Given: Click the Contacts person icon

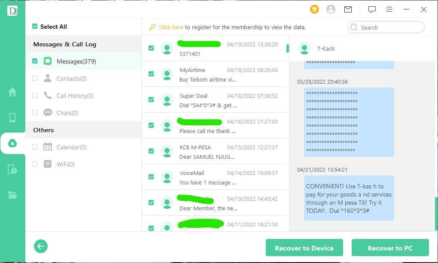Looking at the screenshot, I should pyautogui.click(x=48, y=78).
